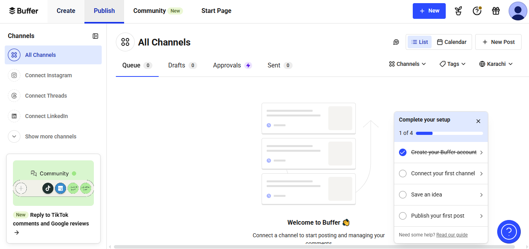Click the Threads icon in sidebar
This screenshot has width=529, height=249.
pyautogui.click(x=14, y=96)
